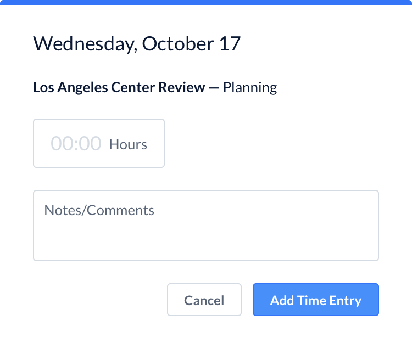Select the time duration box above notes
The height and width of the screenshot is (349, 412).
[99, 143]
